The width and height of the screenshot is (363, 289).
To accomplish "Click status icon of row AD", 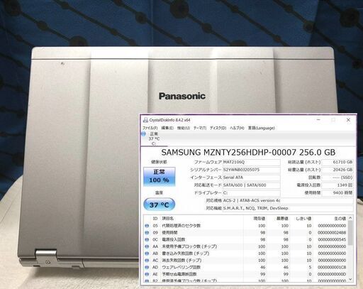I will pyautogui.click(x=147, y=267).
